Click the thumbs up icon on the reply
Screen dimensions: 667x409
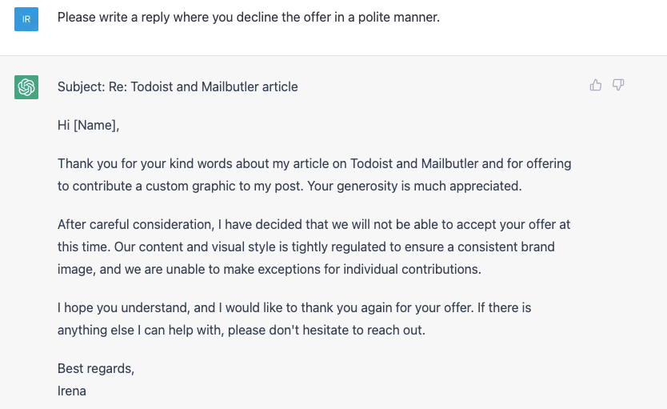tap(596, 85)
